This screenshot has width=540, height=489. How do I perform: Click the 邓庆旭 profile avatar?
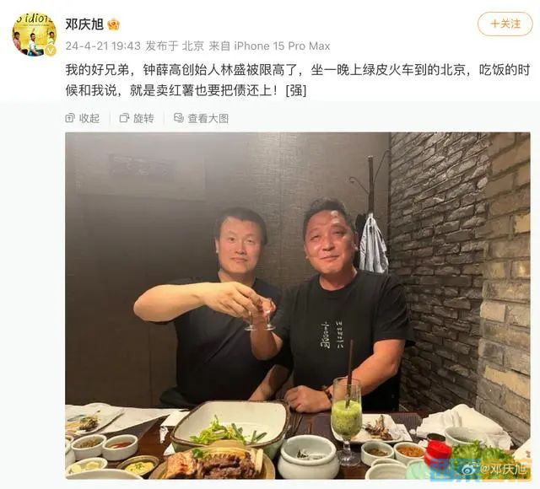[x=35, y=34]
